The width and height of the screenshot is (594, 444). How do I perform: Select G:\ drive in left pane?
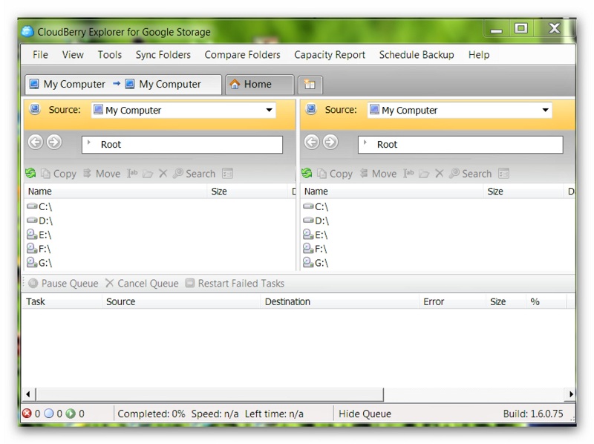click(x=39, y=263)
